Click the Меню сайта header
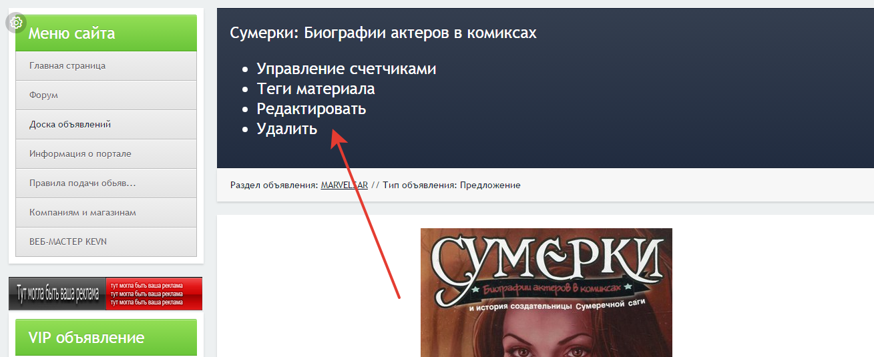This screenshot has height=357, width=874. [x=106, y=33]
